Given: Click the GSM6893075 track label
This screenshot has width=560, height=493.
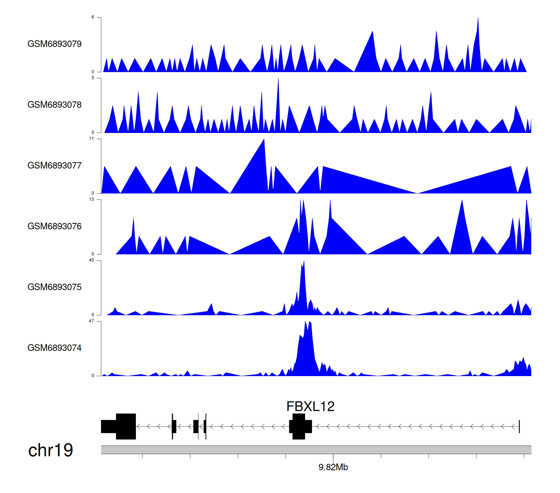Looking at the screenshot, I should (x=55, y=287).
